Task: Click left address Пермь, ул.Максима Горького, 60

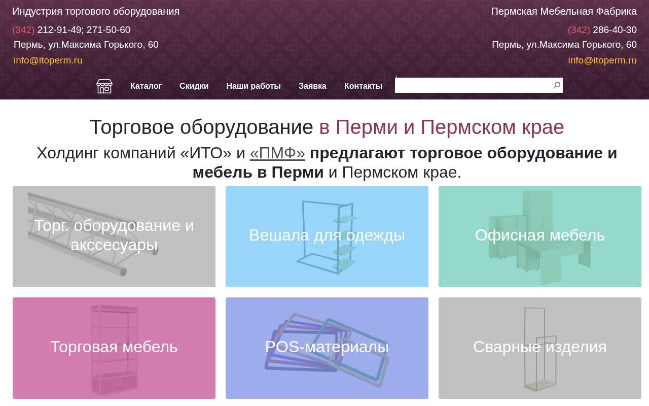Action: (x=86, y=45)
